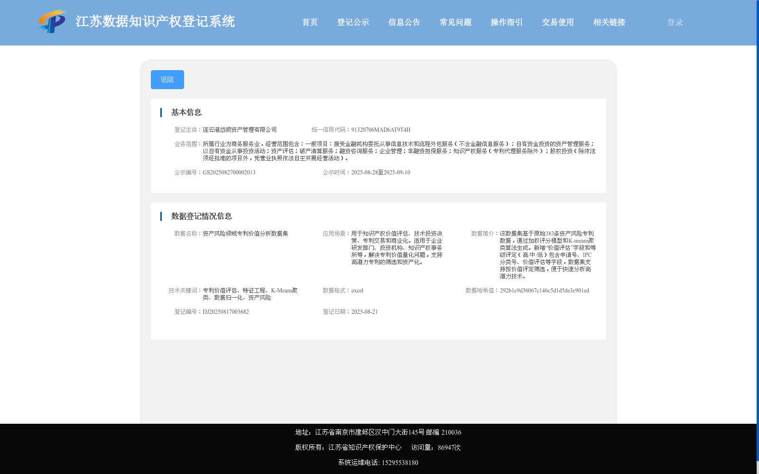Click the 数据登记情况信息 section heading
Screen dimensions: 759x474
[x=202, y=216]
